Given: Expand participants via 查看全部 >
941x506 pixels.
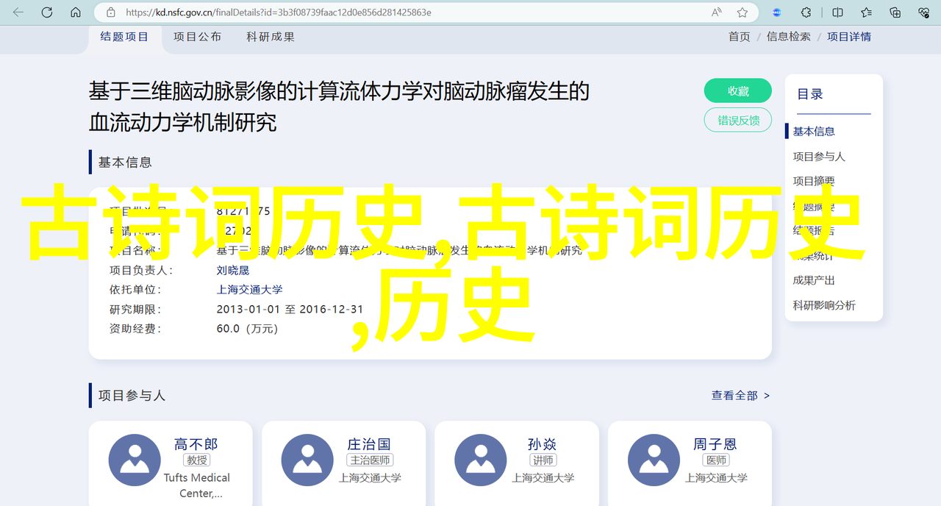Looking at the screenshot, I should [740, 396].
